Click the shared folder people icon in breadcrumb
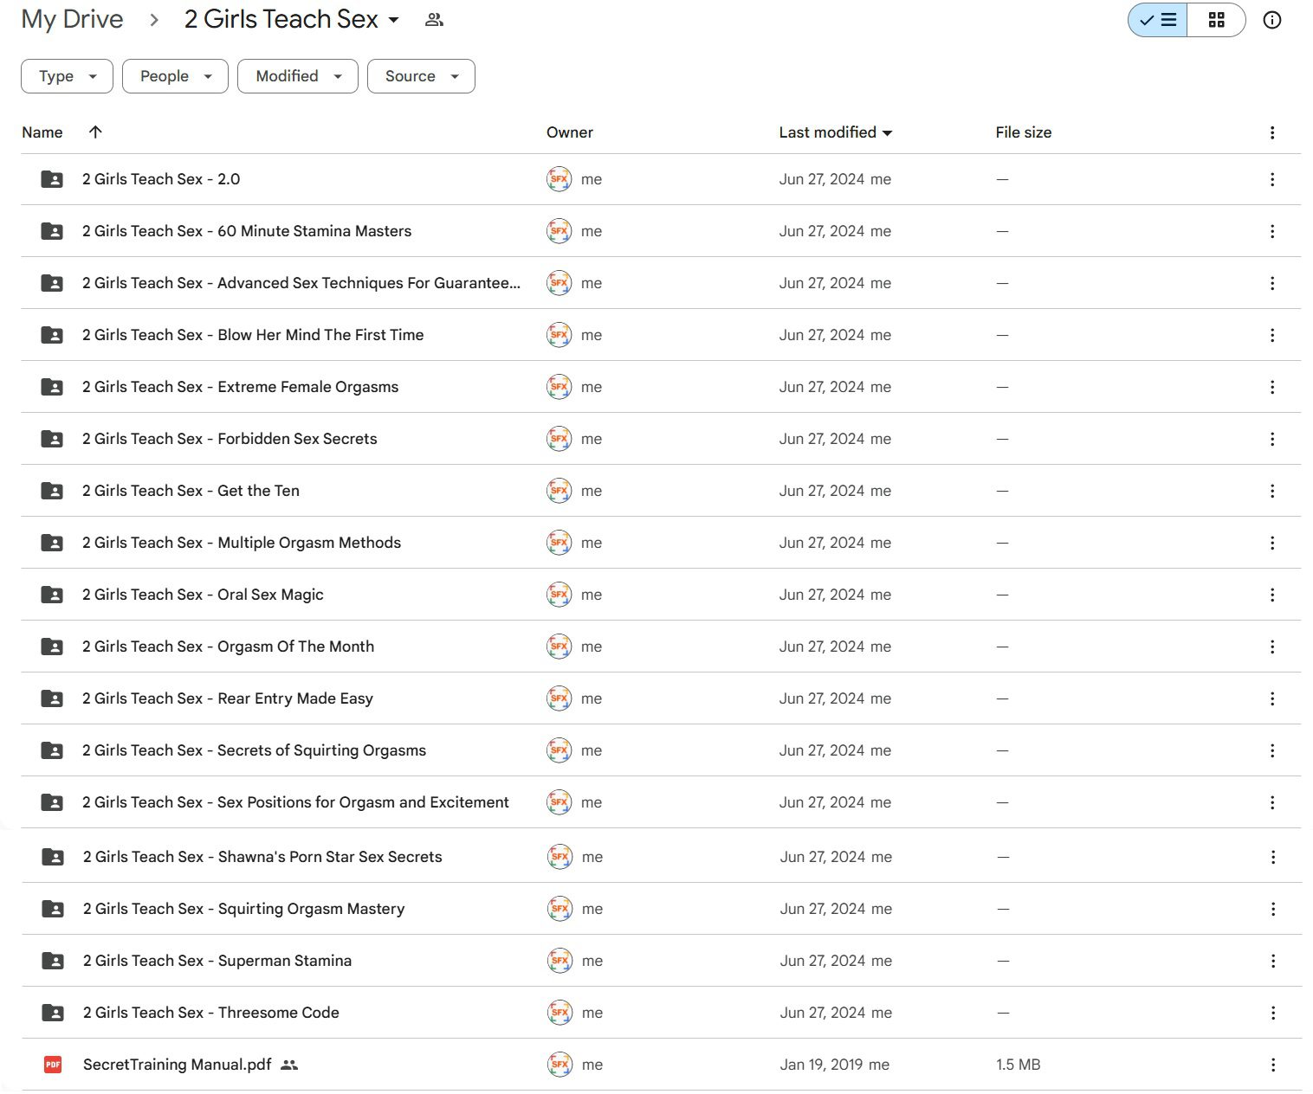 click(x=435, y=20)
